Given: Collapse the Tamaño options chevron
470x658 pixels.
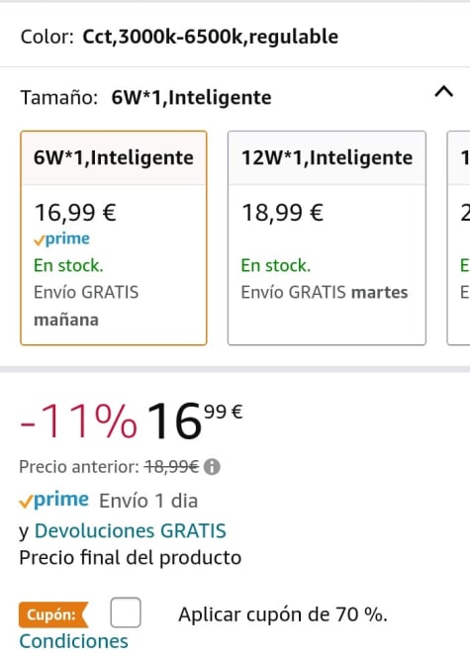Looking at the screenshot, I should [x=443, y=91].
